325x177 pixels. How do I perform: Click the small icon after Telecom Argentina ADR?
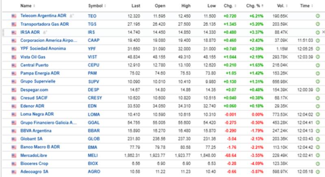coord(72,16)
